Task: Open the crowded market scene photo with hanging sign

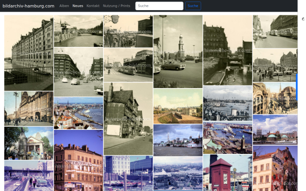Action: click(128, 31)
